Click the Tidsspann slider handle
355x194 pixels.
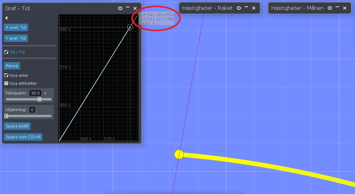click(39, 99)
